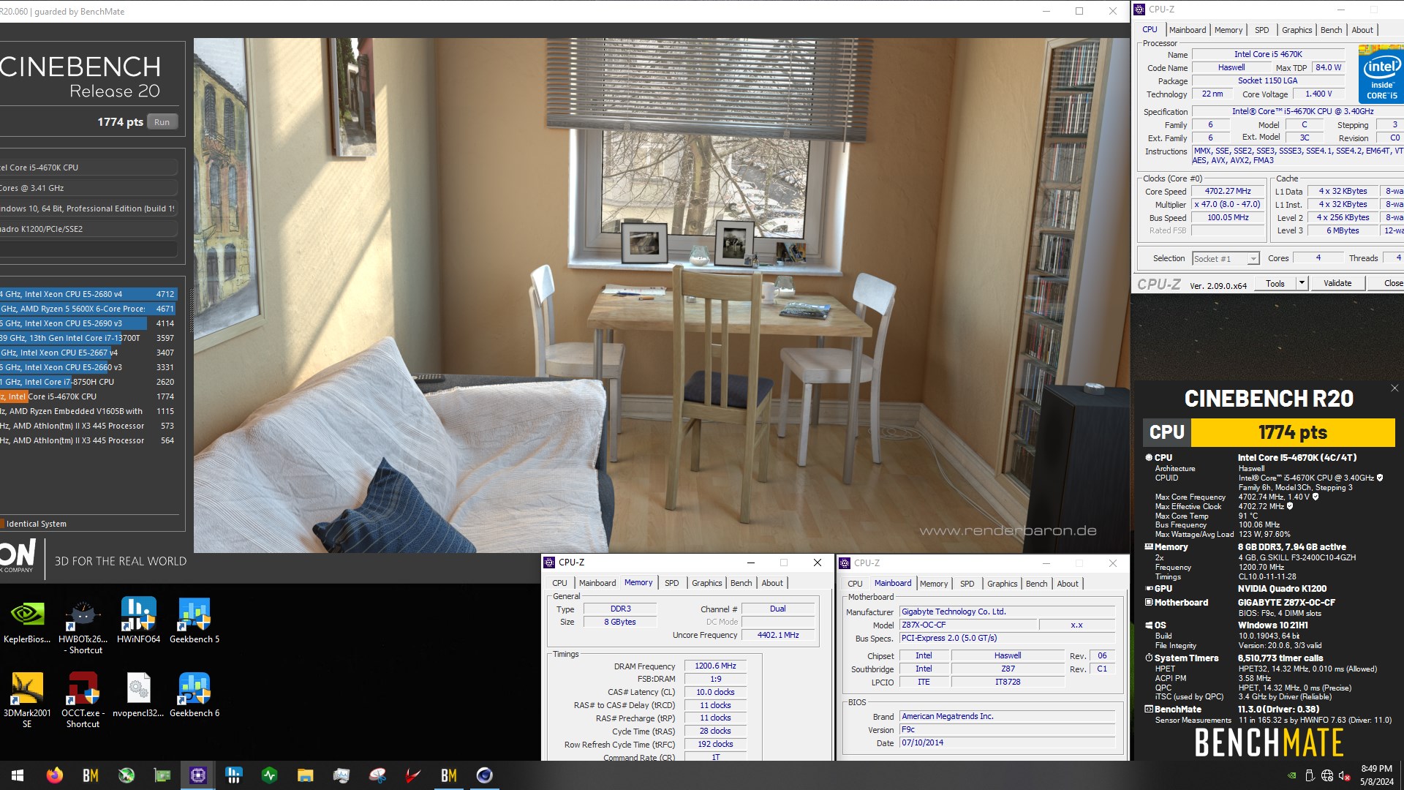1404x790 pixels.
Task: Click the Run button in Cinebench
Action: pos(162,122)
